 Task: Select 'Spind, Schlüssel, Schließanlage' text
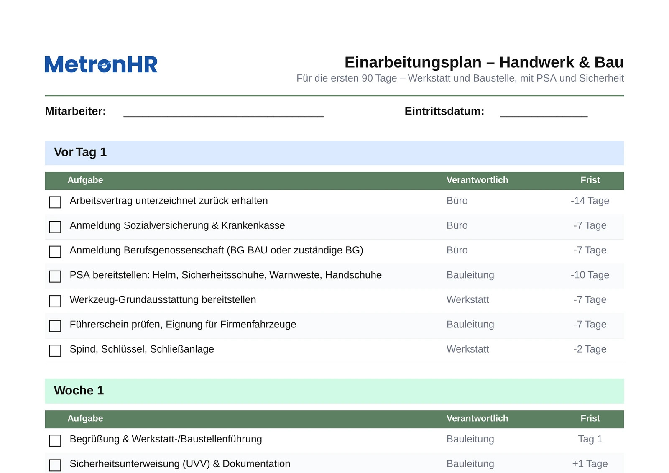(142, 349)
